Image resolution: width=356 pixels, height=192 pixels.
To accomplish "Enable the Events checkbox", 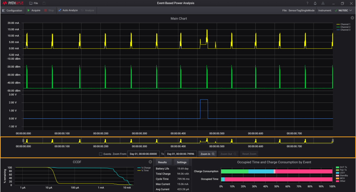I will click(x=101, y=154).
